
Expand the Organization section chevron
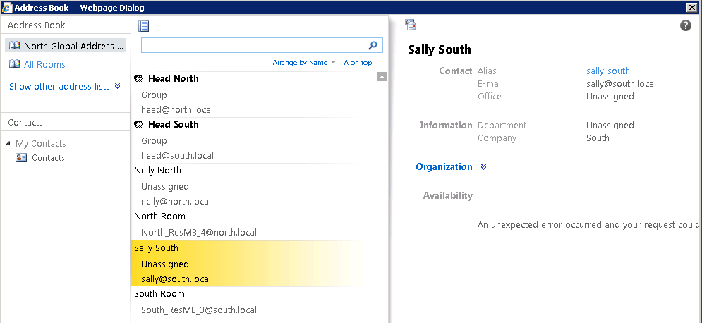coord(483,167)
